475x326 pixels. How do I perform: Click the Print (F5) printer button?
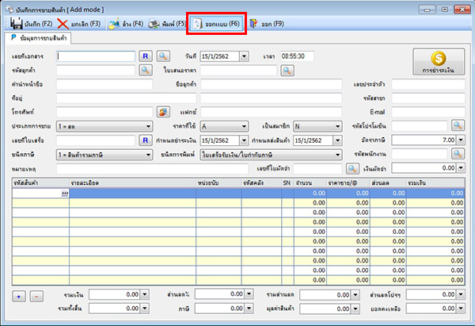166,24
